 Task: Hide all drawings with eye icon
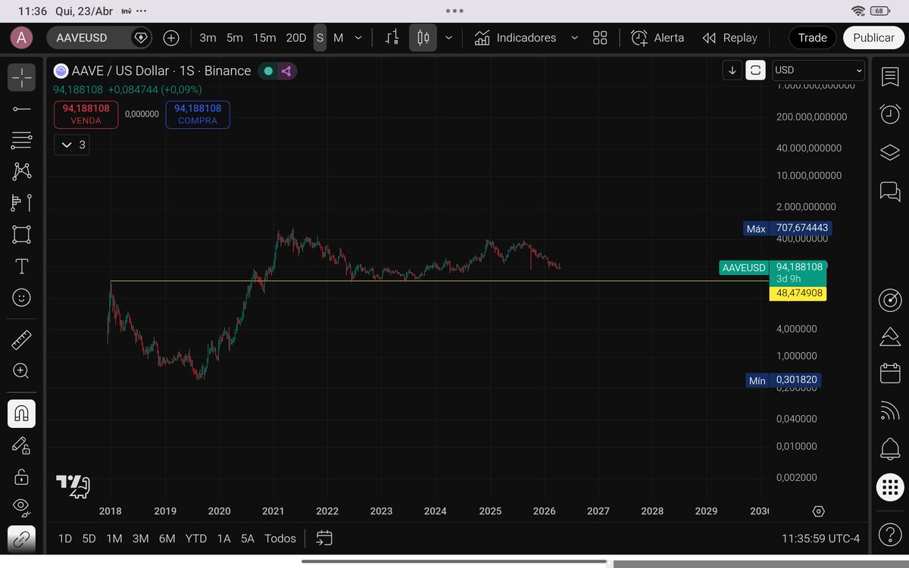click(x=22, y=506)
